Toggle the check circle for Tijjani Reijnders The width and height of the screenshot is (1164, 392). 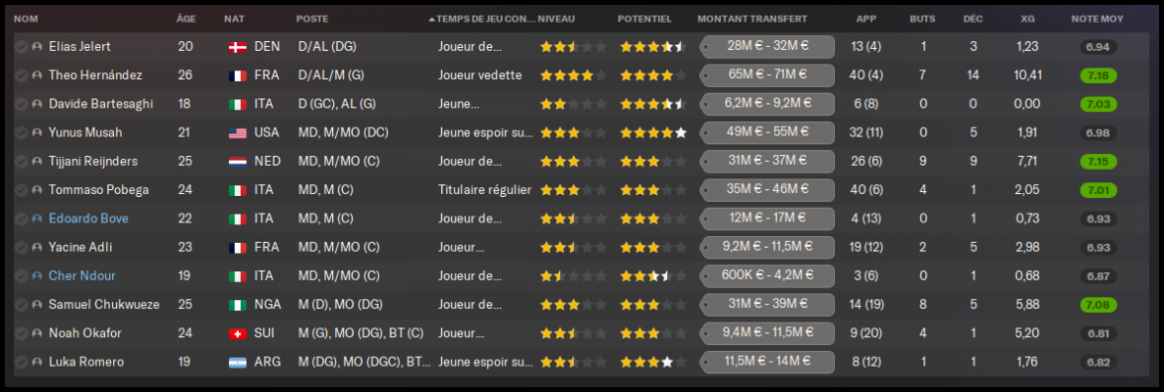[21, 161]
